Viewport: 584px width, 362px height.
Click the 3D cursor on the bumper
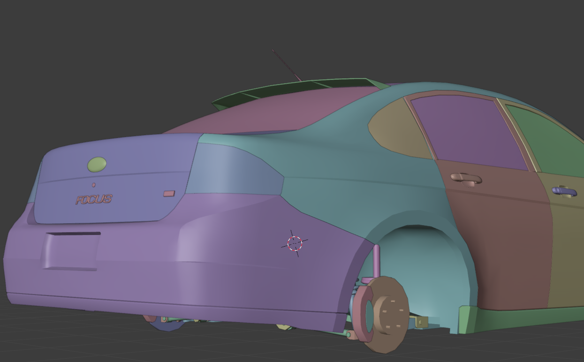coord(295,244)
